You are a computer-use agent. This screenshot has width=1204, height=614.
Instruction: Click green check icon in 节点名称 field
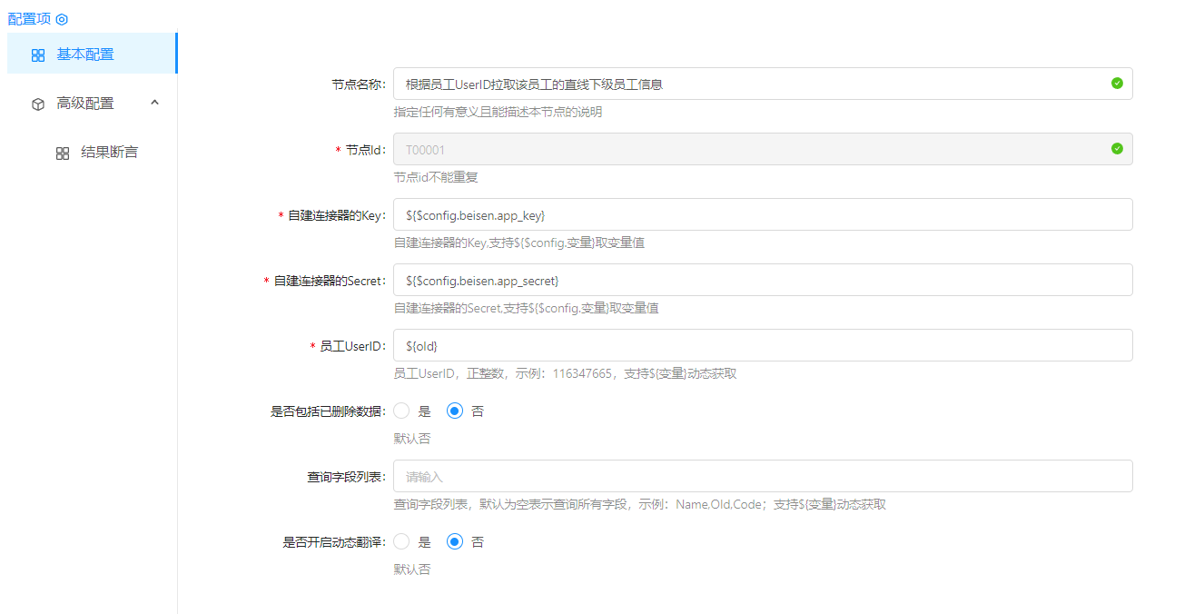[1117, 84]
